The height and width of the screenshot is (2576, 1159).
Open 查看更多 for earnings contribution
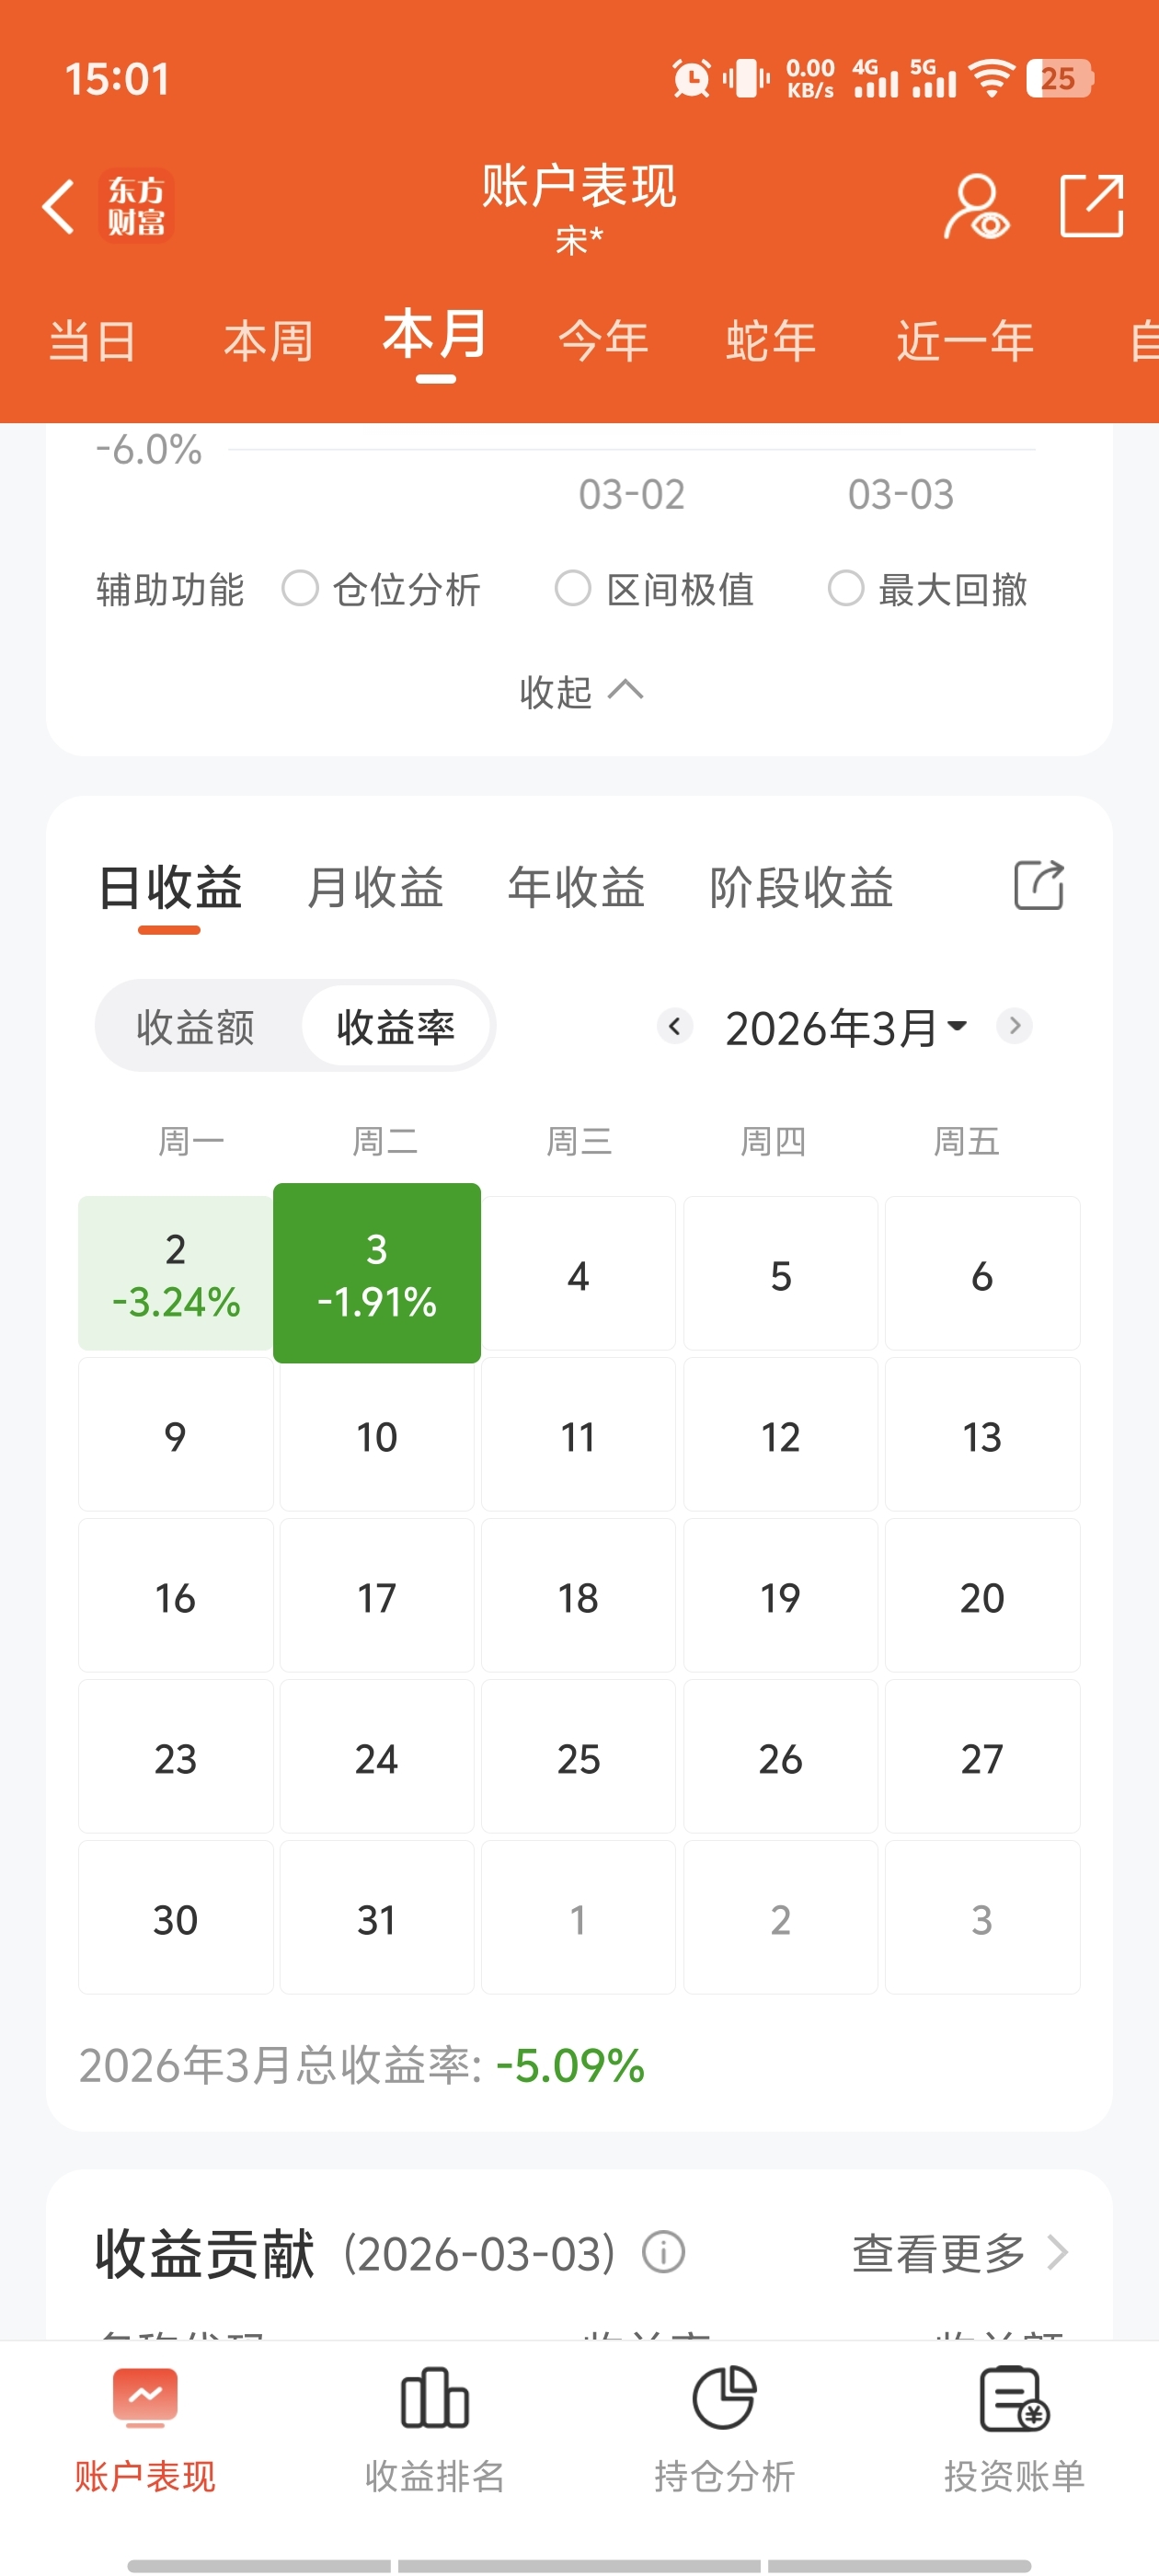click(958, 2254)
